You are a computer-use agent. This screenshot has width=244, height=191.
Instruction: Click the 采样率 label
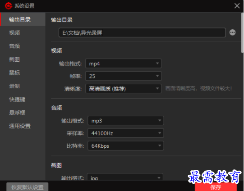pyautogui.click(x=75, y=133)
